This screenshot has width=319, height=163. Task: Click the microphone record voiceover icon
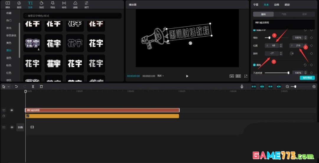point(242,87)
